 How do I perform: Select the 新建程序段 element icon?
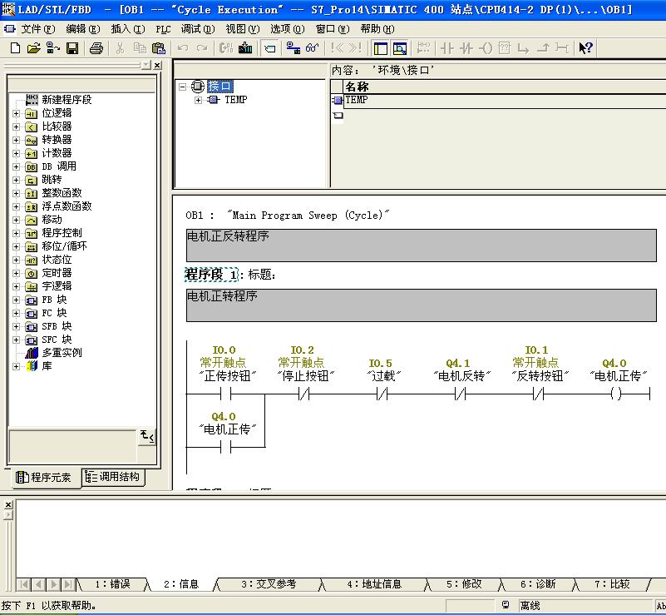[32, 100]
